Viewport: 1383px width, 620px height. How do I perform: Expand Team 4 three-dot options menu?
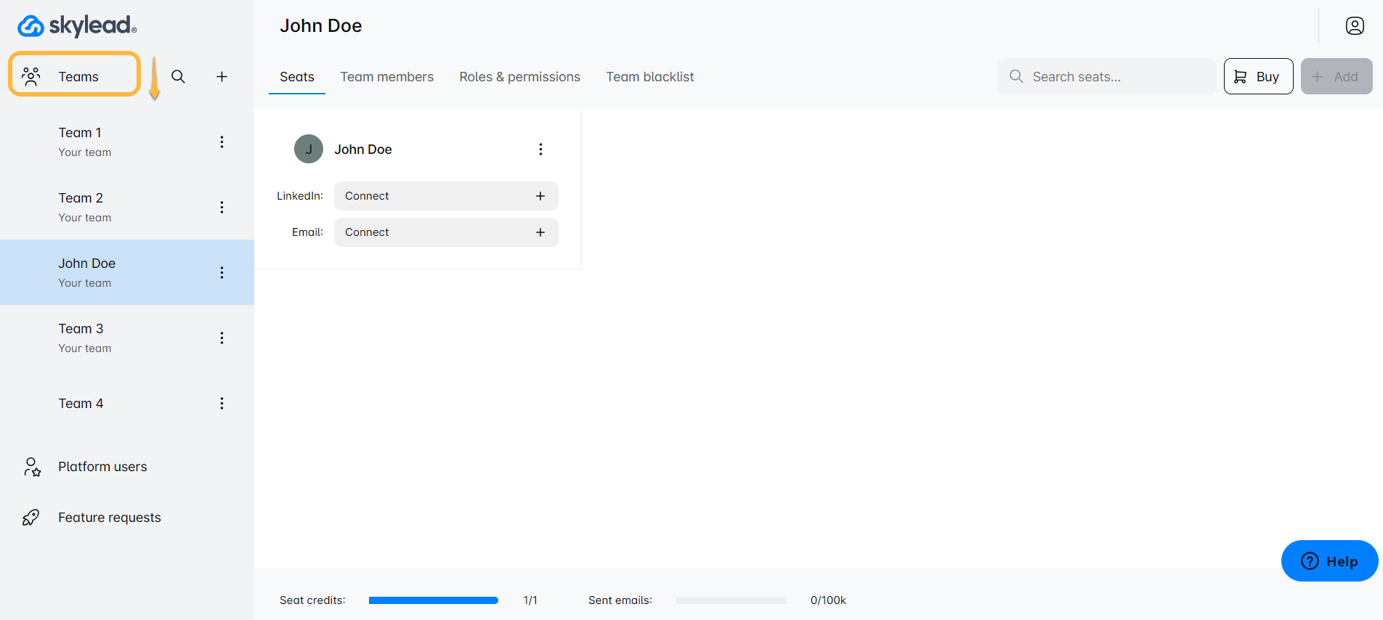click(x=222, y=403)
